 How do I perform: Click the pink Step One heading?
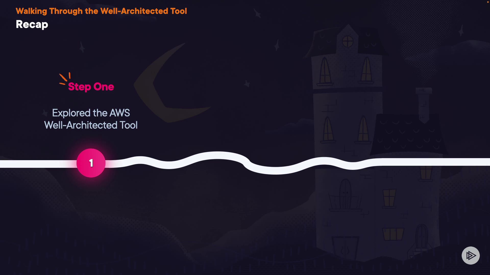point(91,87)
